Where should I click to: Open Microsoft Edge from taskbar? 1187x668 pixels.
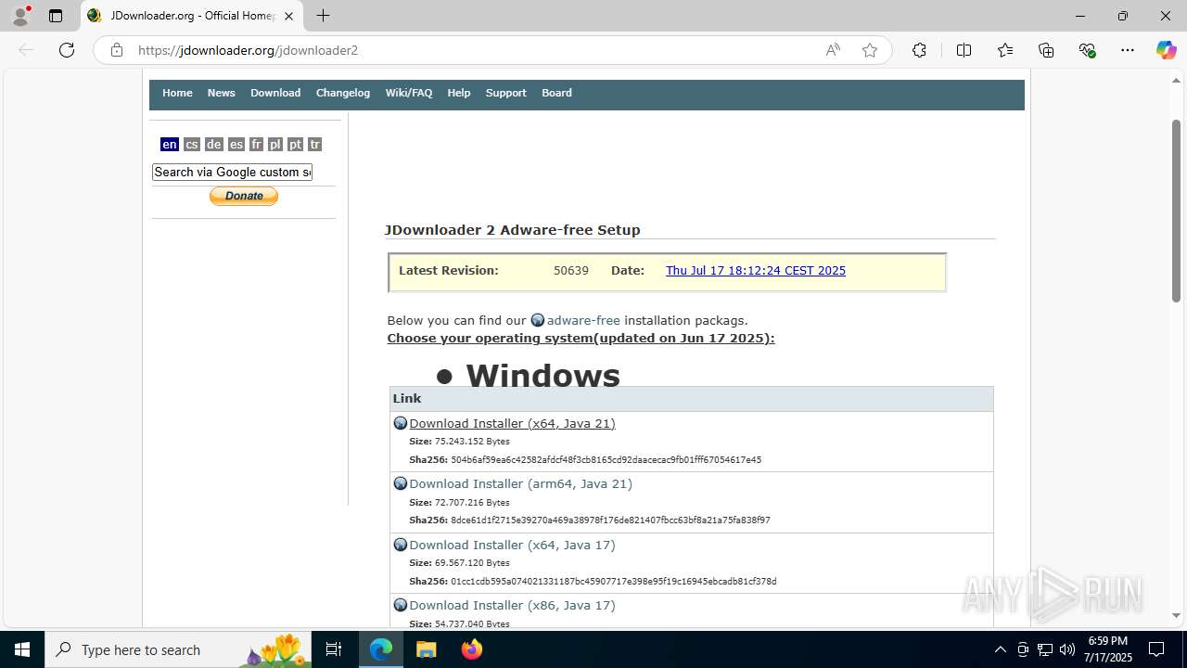(381, 649)
